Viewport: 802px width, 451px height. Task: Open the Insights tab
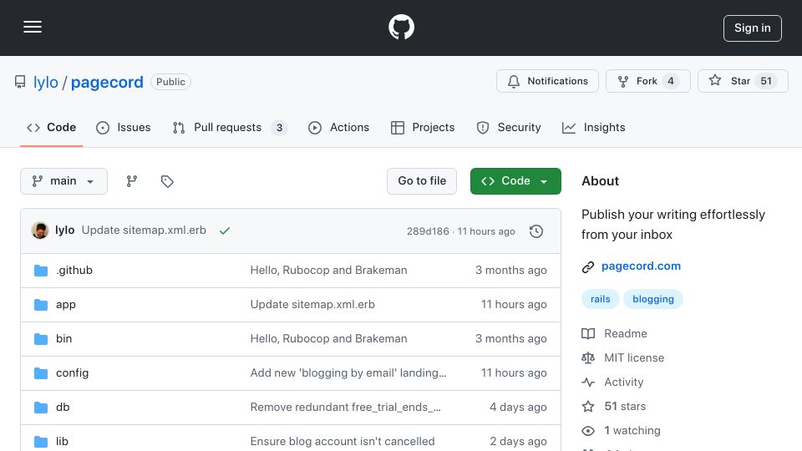pos(593,127)
